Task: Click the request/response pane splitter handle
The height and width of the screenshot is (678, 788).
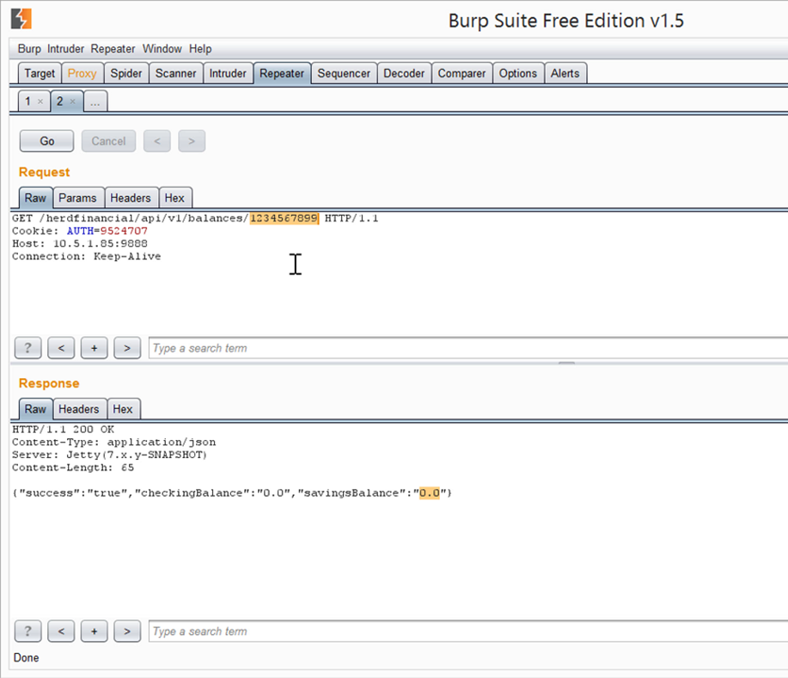Action: tap(566, 363)
